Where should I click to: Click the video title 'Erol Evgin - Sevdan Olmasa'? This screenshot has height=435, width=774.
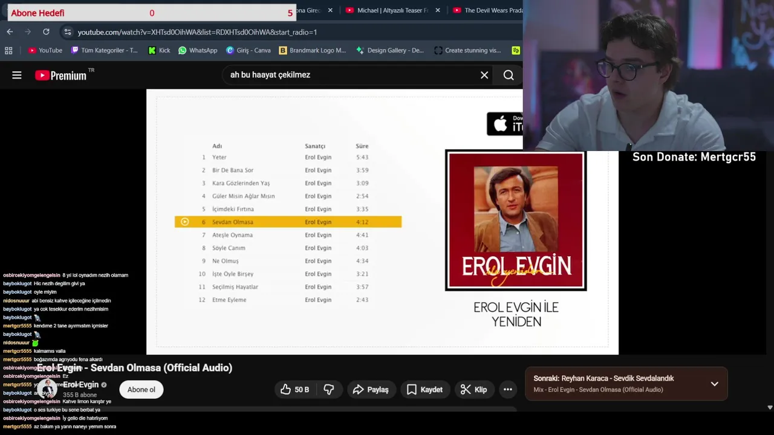pos(134,367)
